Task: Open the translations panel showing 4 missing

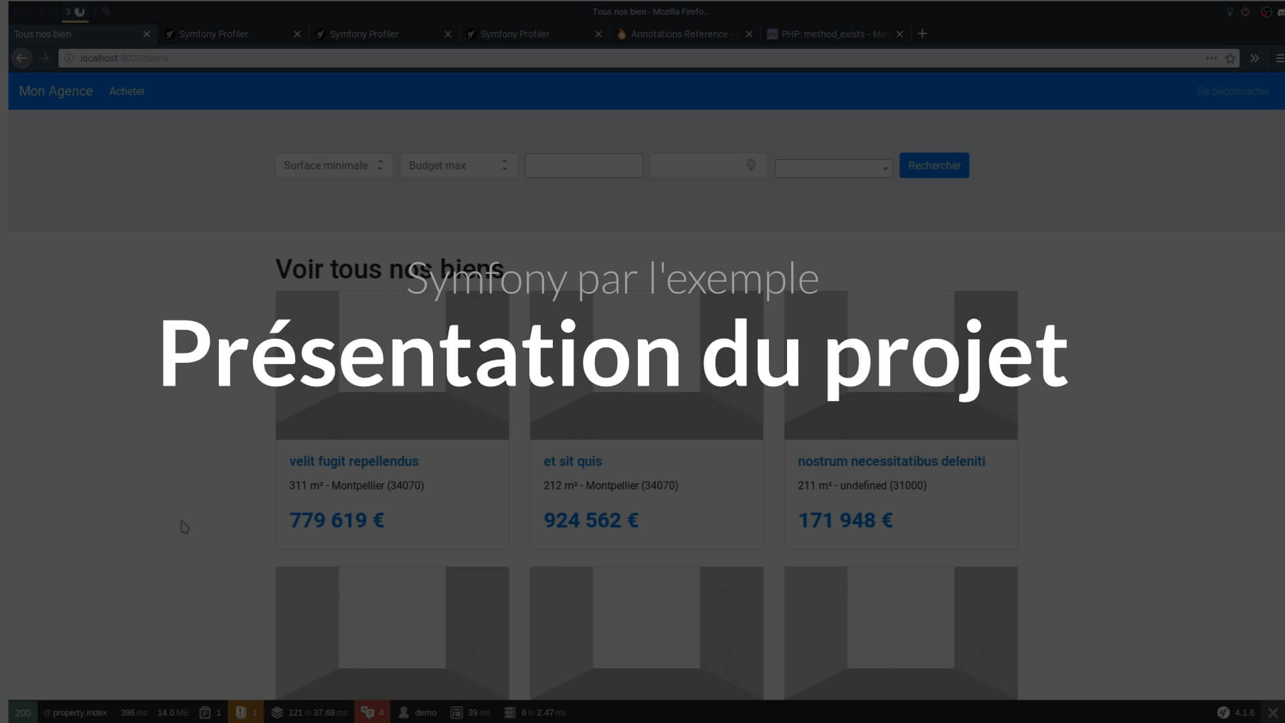Action: 372,712
